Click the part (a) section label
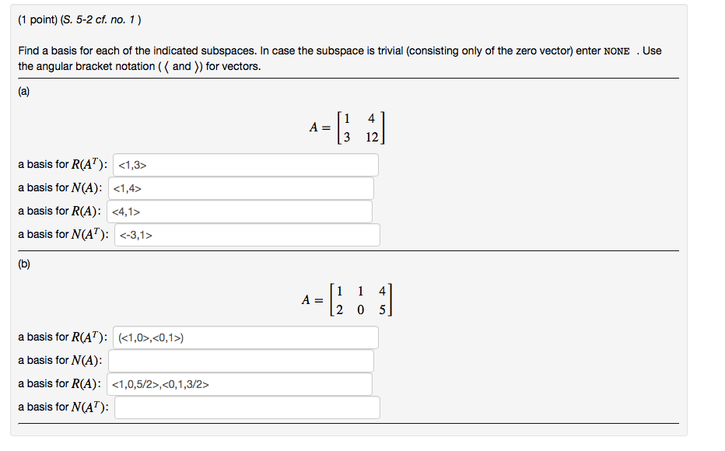 [x=24, y=91]
